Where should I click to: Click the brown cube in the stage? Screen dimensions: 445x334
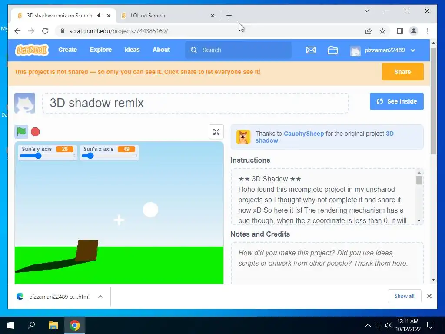point(87,250)
